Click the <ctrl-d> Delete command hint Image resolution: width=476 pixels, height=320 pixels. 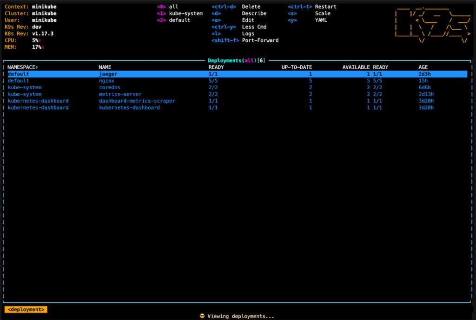coord(236,7)
